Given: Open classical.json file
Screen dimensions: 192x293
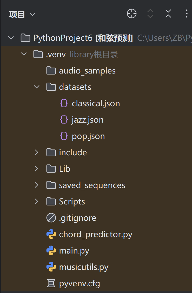Looking at the screenshot, I should [x=96, y=103].
